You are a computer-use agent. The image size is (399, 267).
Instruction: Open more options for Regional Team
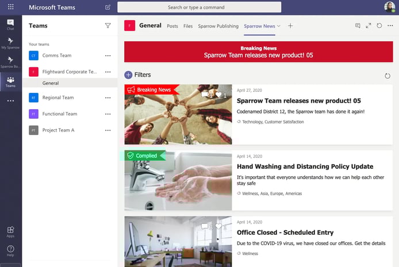(x=108, y=98)
